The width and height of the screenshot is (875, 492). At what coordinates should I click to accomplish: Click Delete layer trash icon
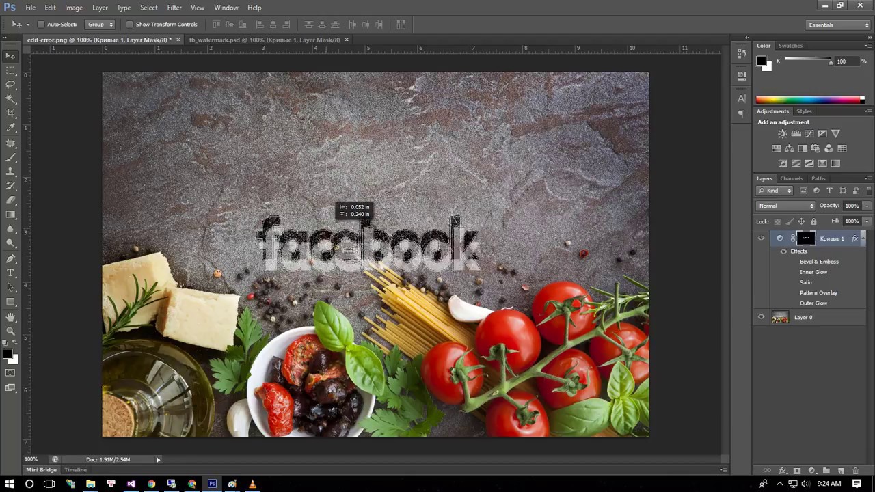point(855,471)
